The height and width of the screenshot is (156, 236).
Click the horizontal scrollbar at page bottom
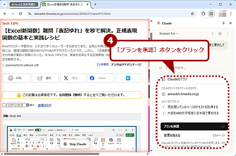pos(52,154)
